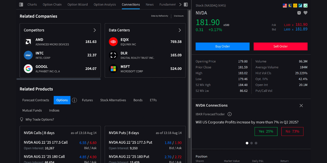Select the Futures product filter
The width and height of the screenshot is (327, 163).
87,100
